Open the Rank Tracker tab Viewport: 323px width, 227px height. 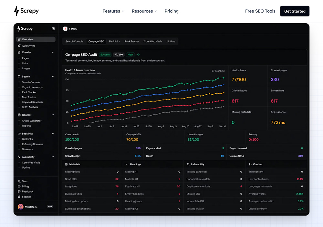[x=132, y=41]
